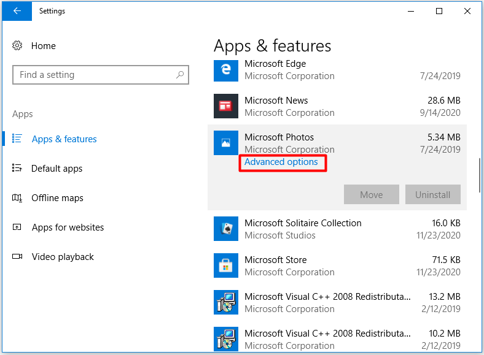Click the Microsoft Photos app icon
Image resolution: width=484 pixels, height=355 pixels.
pos(226,143)
